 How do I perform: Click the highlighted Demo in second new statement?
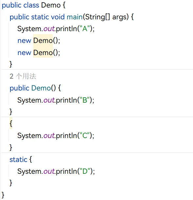[x=43, y=52]
